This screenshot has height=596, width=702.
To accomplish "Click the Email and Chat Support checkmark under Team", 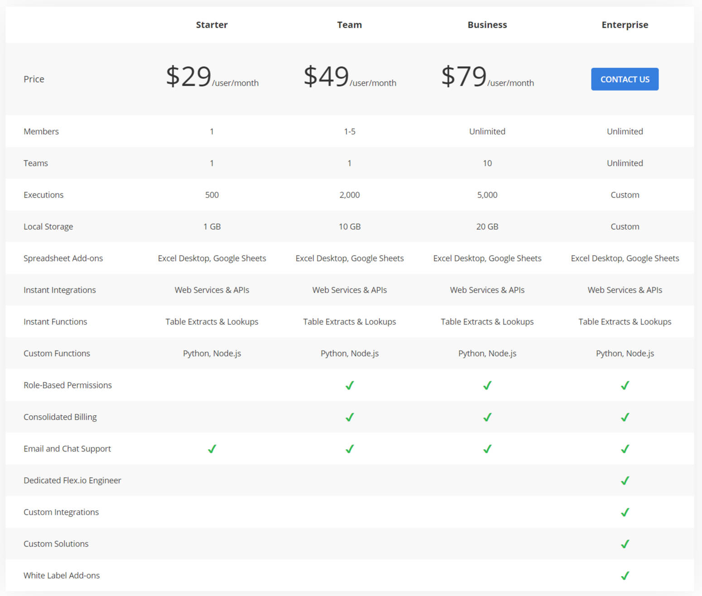I will click(x=349, y=449).
